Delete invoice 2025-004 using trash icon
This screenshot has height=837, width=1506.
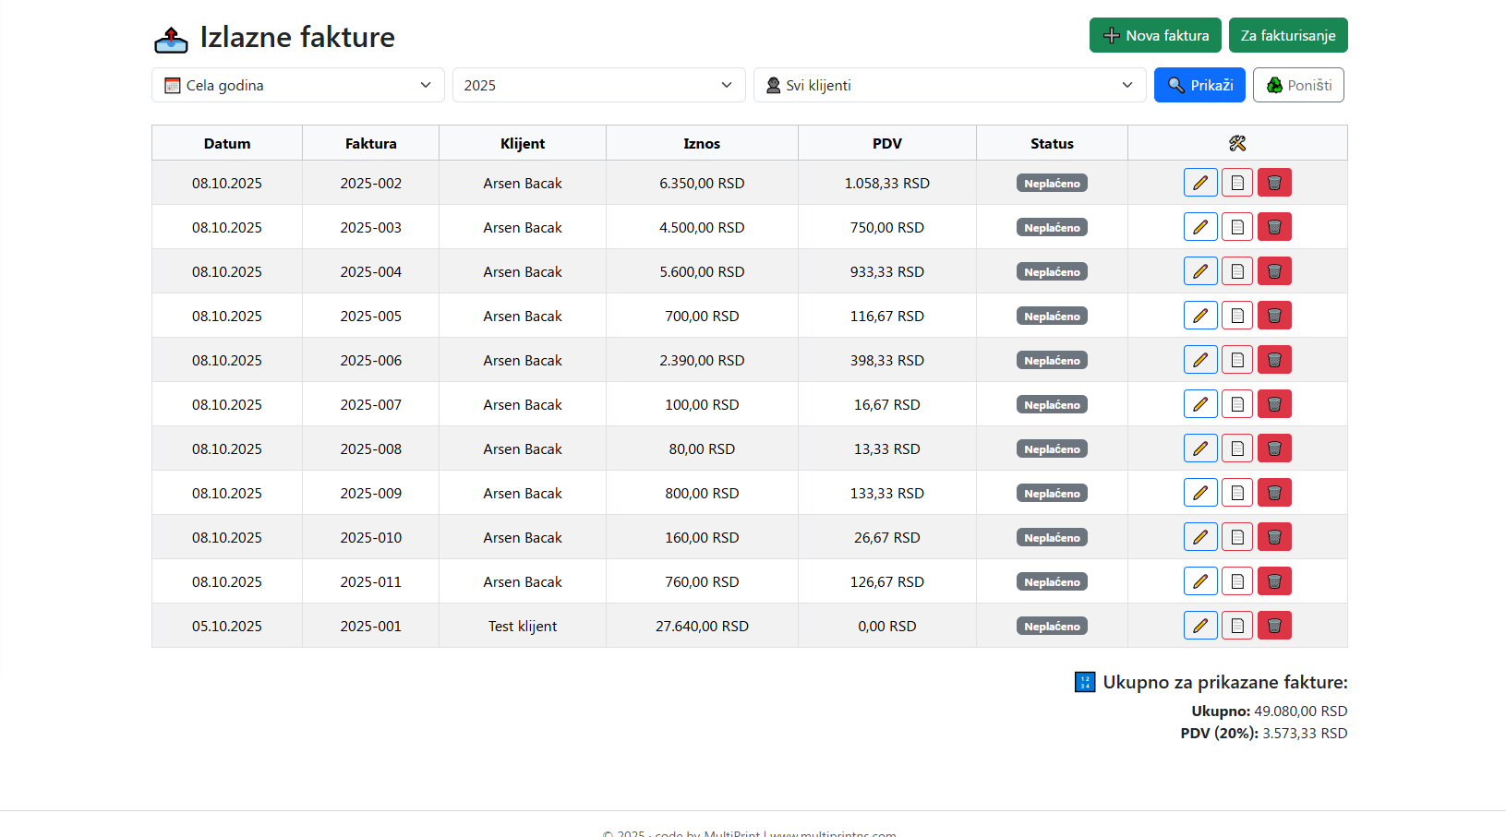pos(1274,271)
